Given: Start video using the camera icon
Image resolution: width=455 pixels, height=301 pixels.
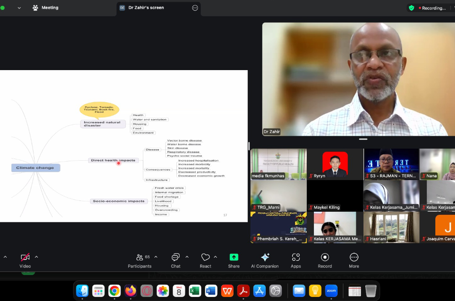Looking at the screenshot, I should click(x=25, y=258).
